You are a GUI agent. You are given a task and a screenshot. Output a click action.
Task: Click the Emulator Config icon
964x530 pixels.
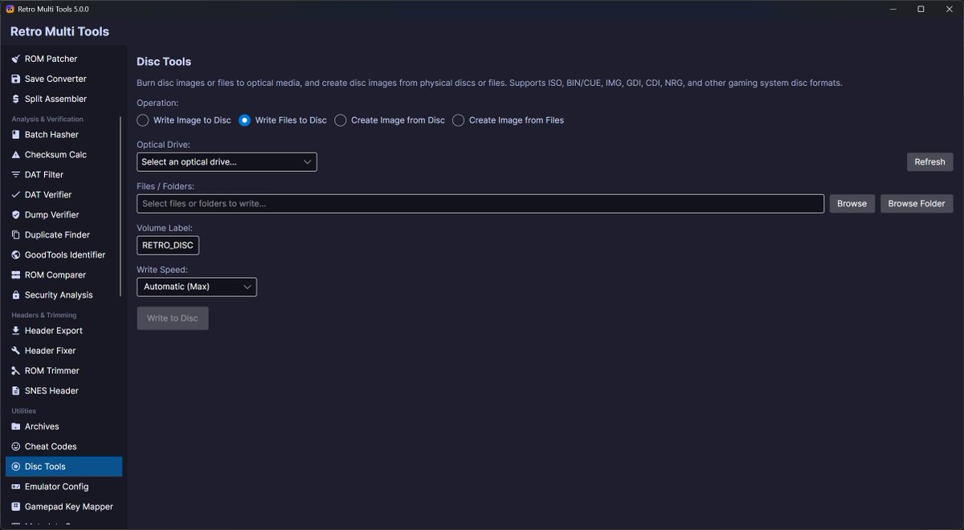(x=16, y=487)
